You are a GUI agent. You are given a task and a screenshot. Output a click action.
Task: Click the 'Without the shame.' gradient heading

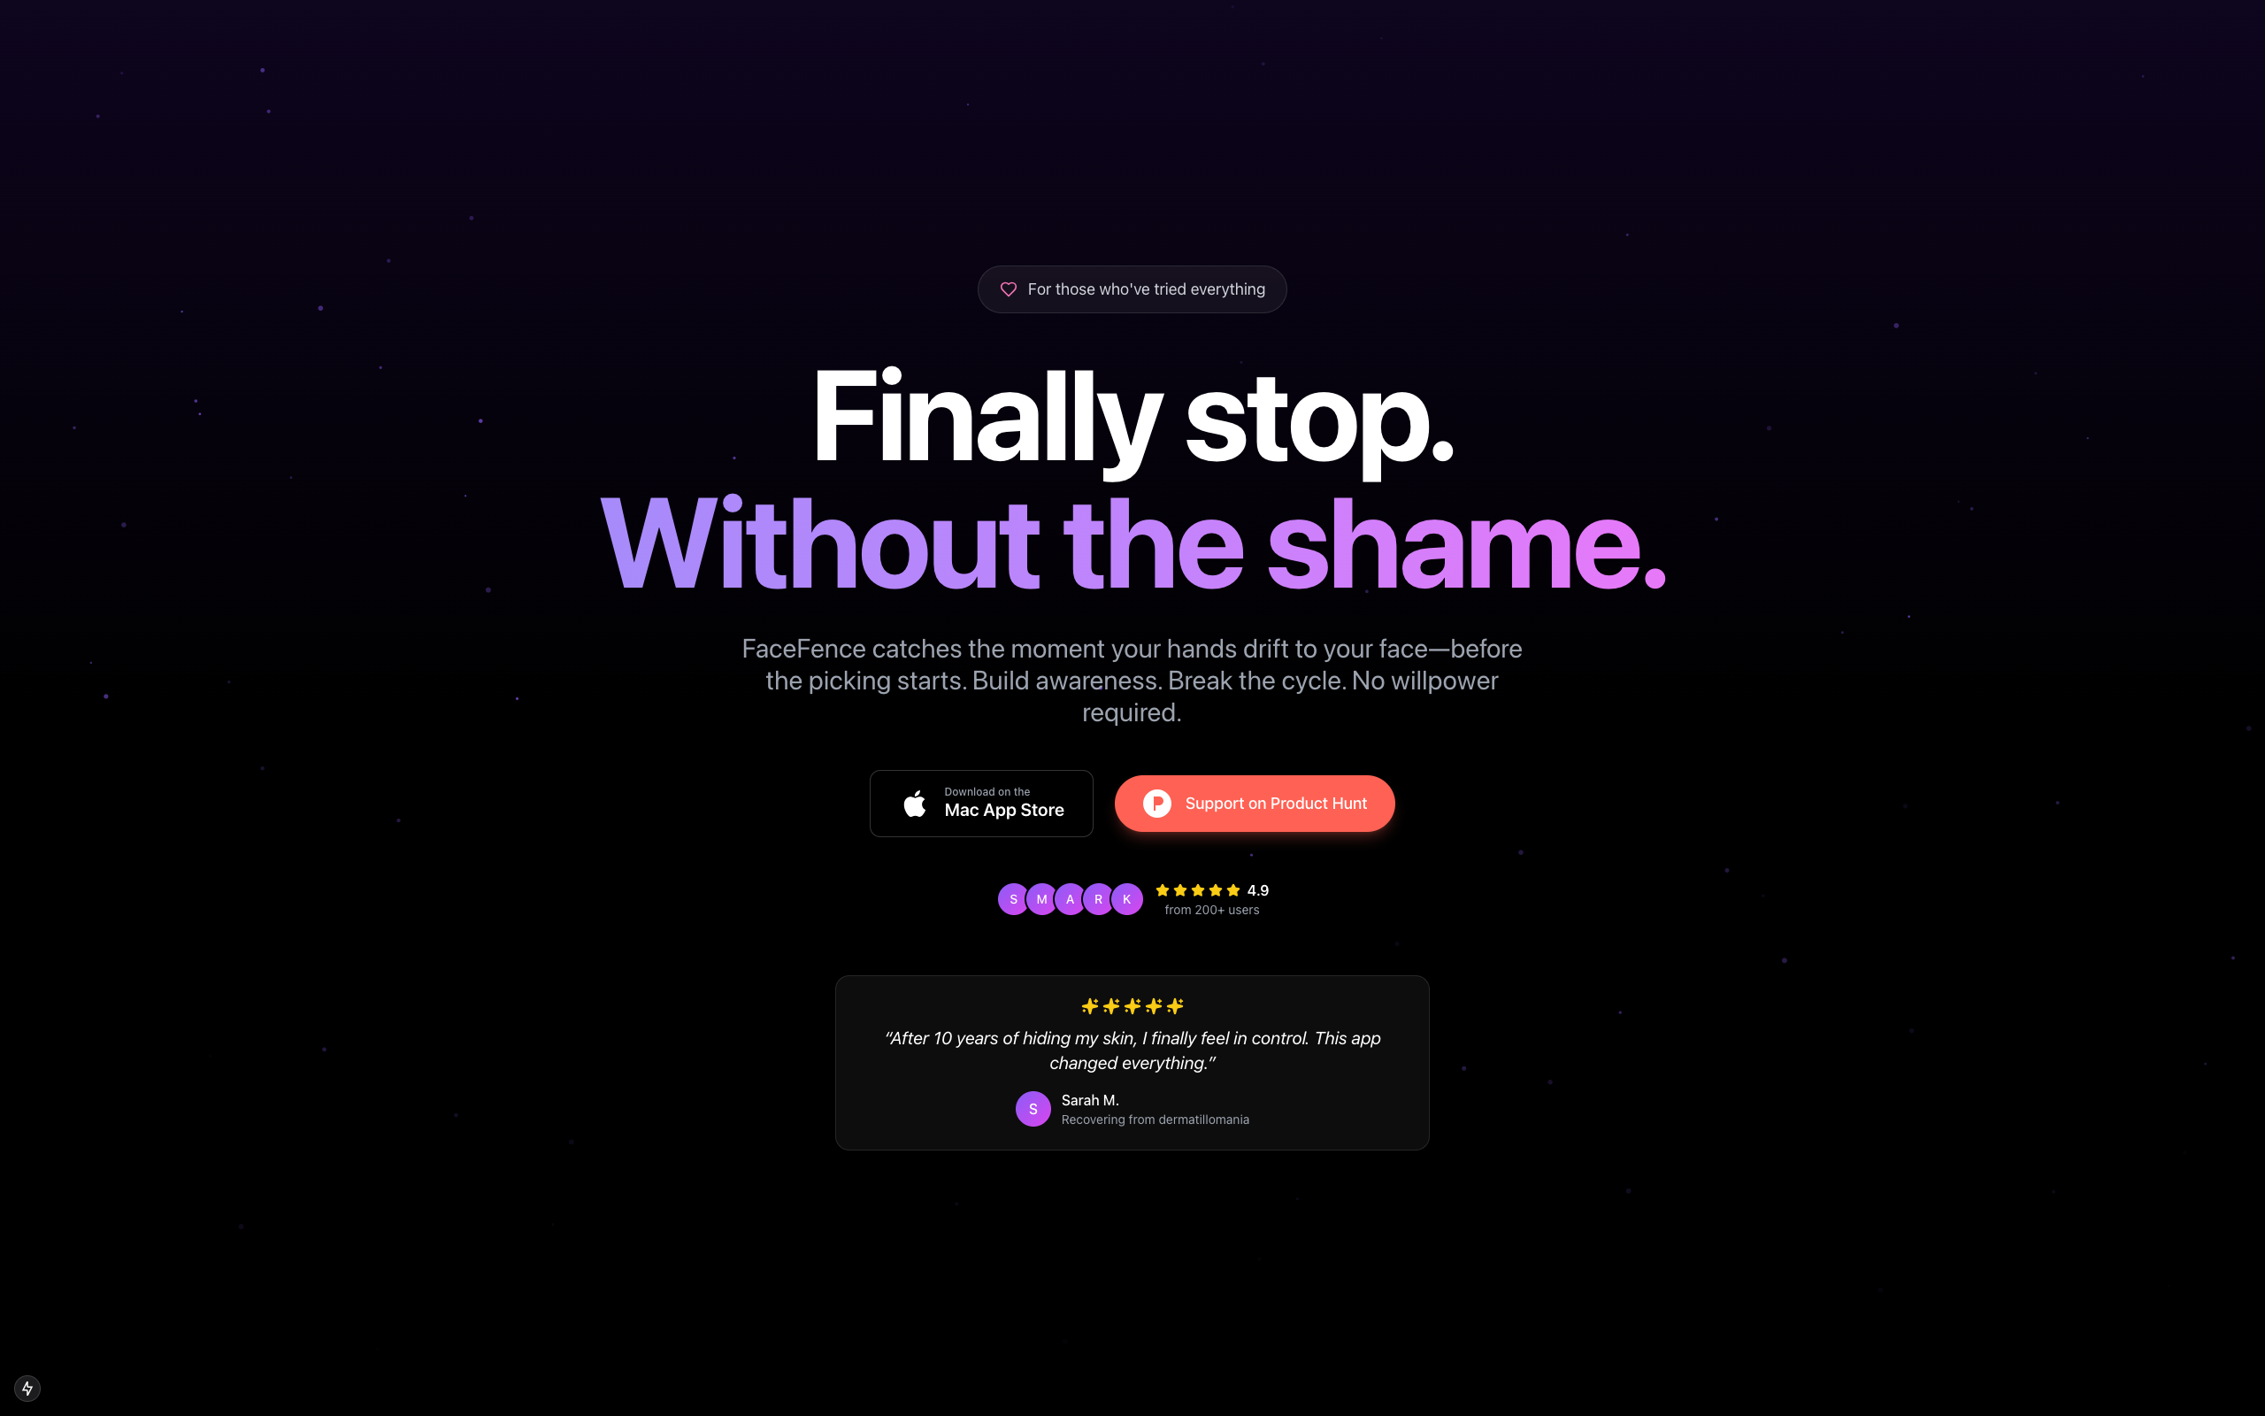pos(1132,545)
